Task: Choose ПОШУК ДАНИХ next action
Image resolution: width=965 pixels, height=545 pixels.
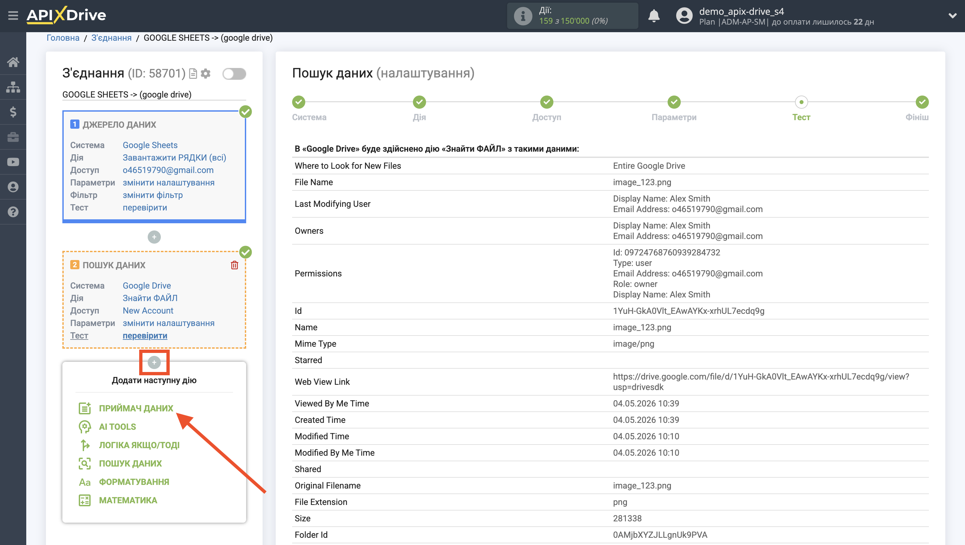Action: coord(130,463)
